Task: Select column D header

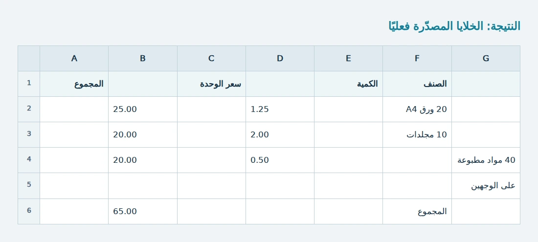Action: coord(280,59)
